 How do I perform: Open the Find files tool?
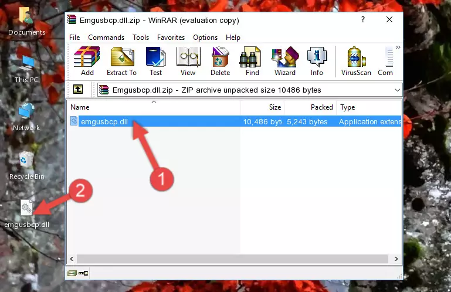[x=252, y=61]
